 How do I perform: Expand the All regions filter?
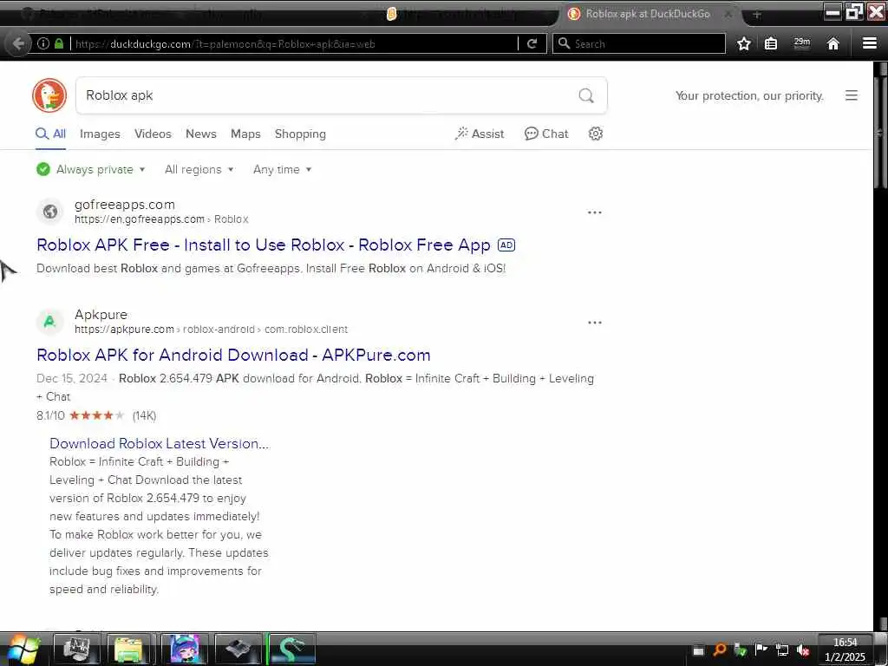tap(199, 169)
